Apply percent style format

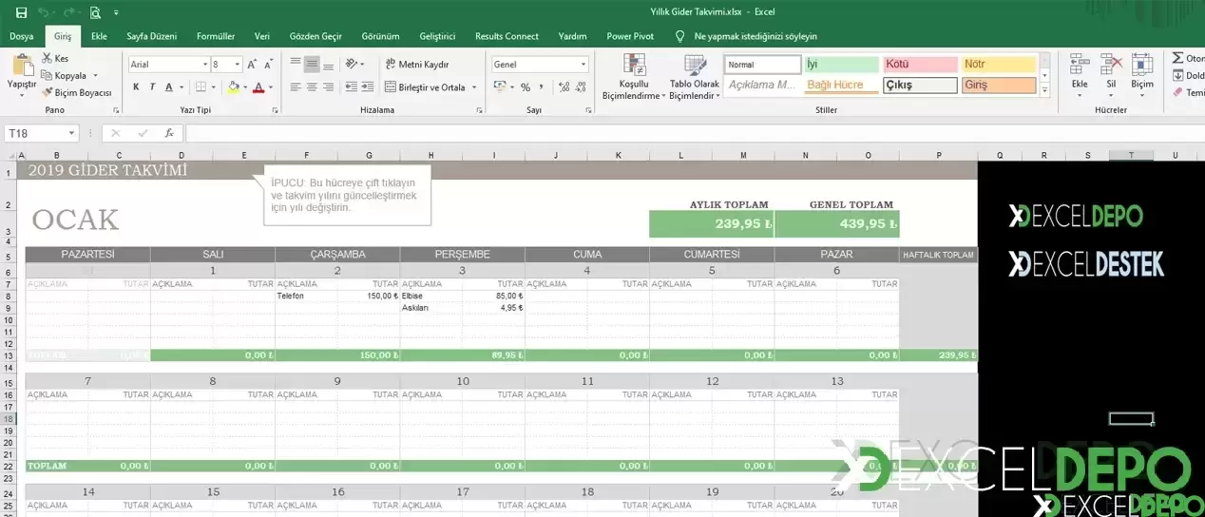[x=526, y=87]
